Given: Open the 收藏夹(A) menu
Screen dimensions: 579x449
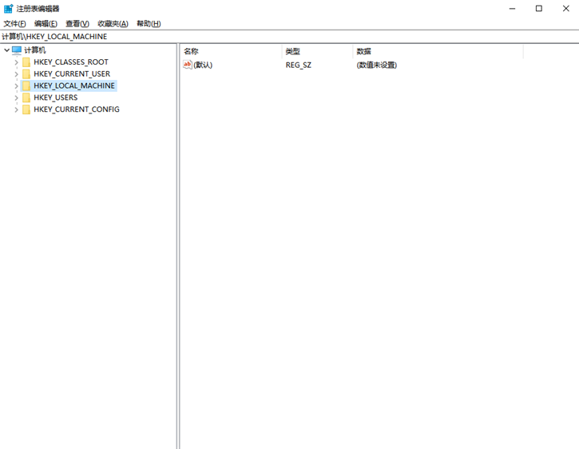Looking at the screenshot, I should pos(113,24).
